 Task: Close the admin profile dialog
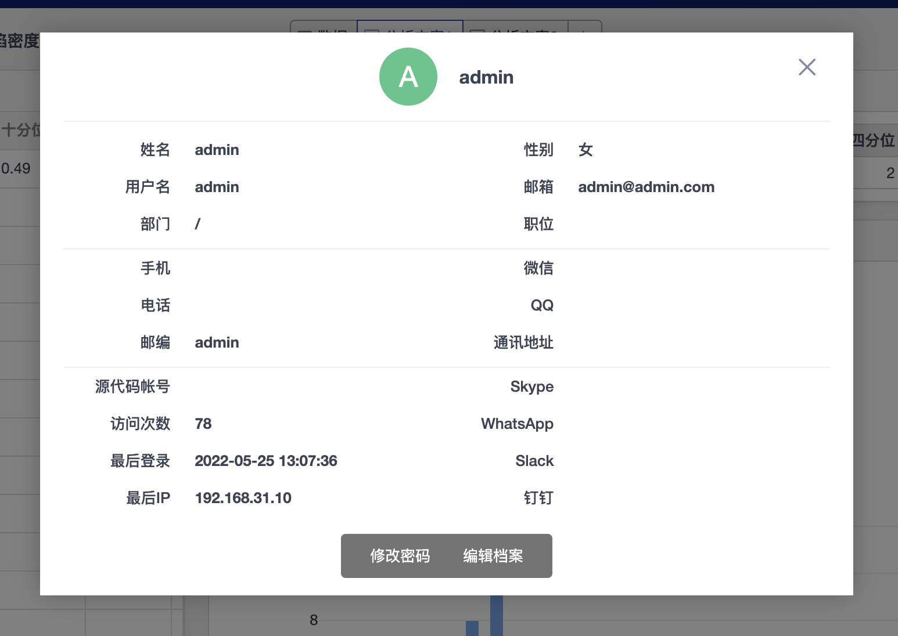click(x=807, y=67)
